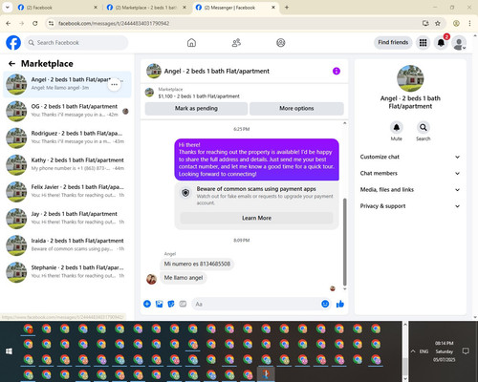Switch to the Marketplace 2 beds tab

pyautogui.click(x=146, y=8)
